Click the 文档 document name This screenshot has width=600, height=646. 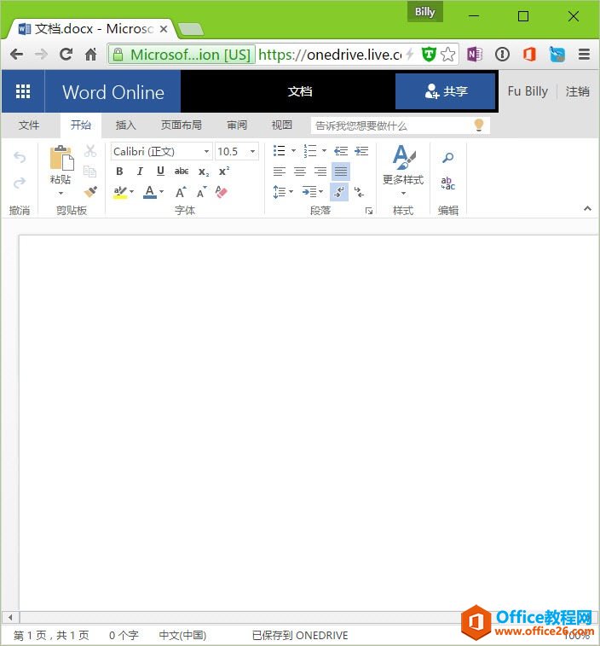[300, 91]
